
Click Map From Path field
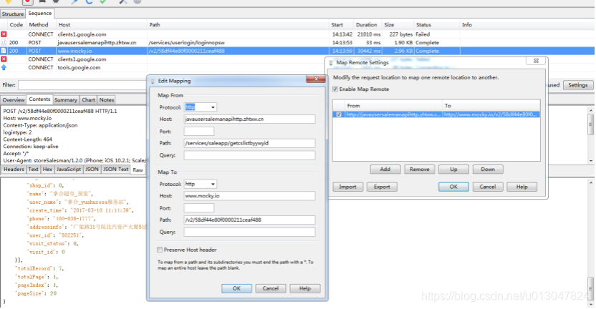249,144
